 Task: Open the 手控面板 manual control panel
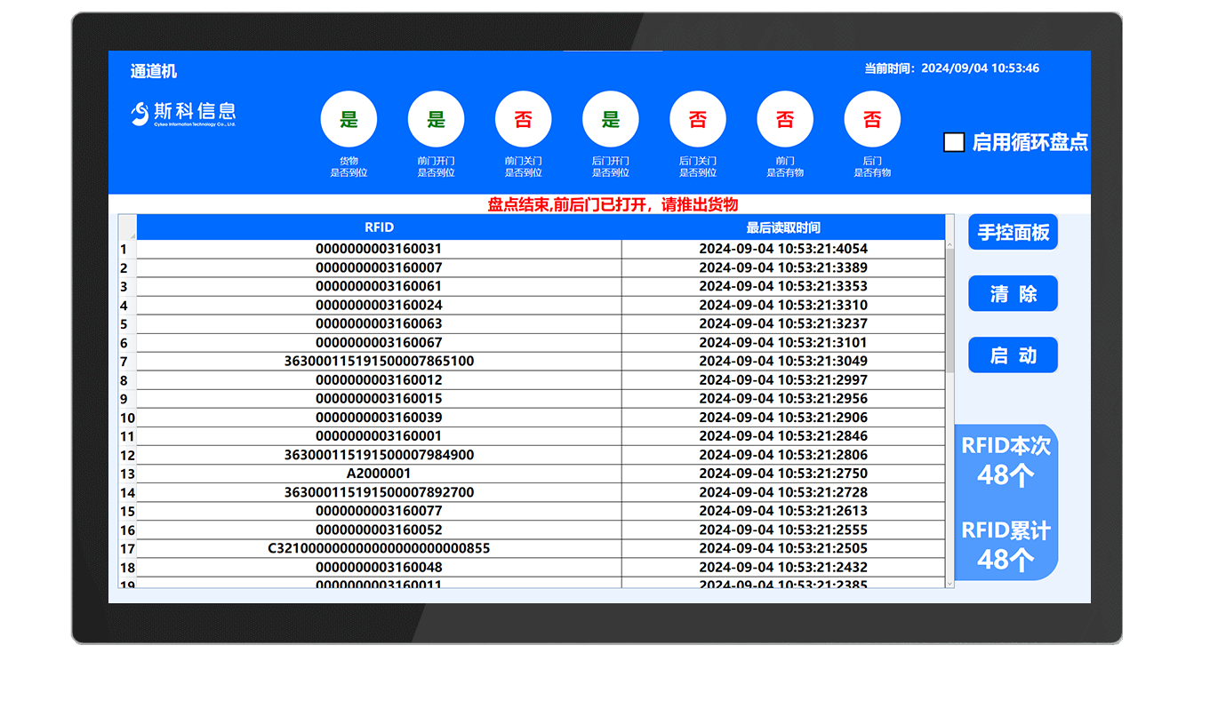click(1013, 233)
